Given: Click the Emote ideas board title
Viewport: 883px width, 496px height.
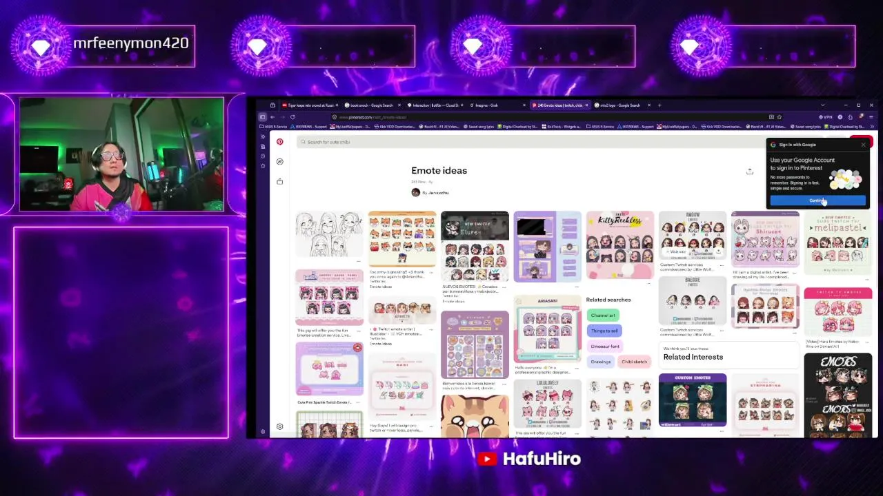Looking at the screenshot, I should 439,171.
